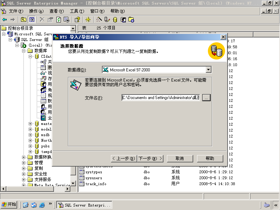Screen dimensions: 280x210
Task: Select the Rules icon (规)
Action: [43, 95]
